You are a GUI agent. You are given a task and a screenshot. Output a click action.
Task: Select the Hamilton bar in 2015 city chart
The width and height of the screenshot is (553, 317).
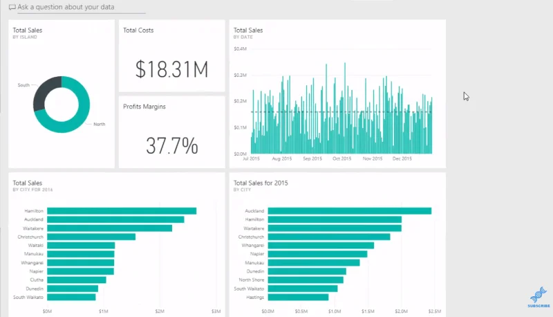click(335, 219)
